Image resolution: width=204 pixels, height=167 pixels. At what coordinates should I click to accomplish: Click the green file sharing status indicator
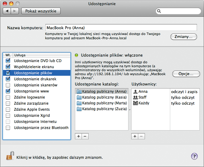tap(76, 55)
